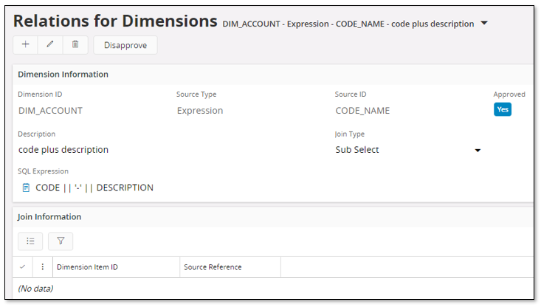Open the SQL Expression editor icon
This screenshot has width=541, height=305.
26,188
